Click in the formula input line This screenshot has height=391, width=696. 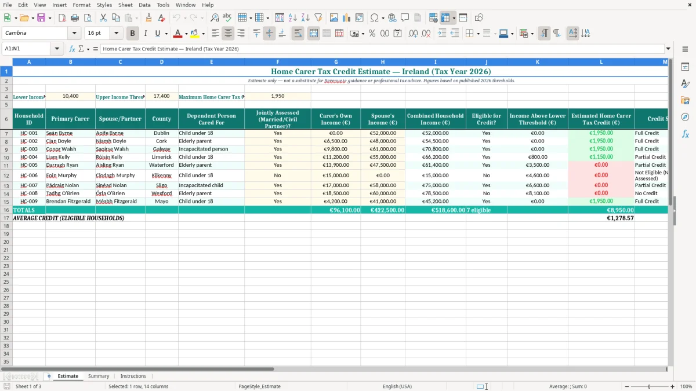point(382,49)
